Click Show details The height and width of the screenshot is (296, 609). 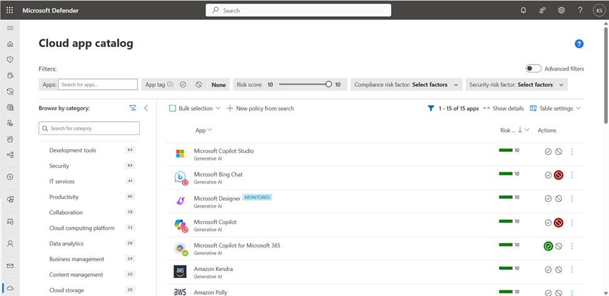click(503, 109)
